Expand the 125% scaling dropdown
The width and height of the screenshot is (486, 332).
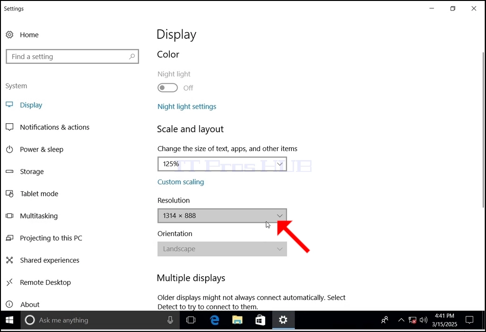pyautogui.click(x=222, y=164)
